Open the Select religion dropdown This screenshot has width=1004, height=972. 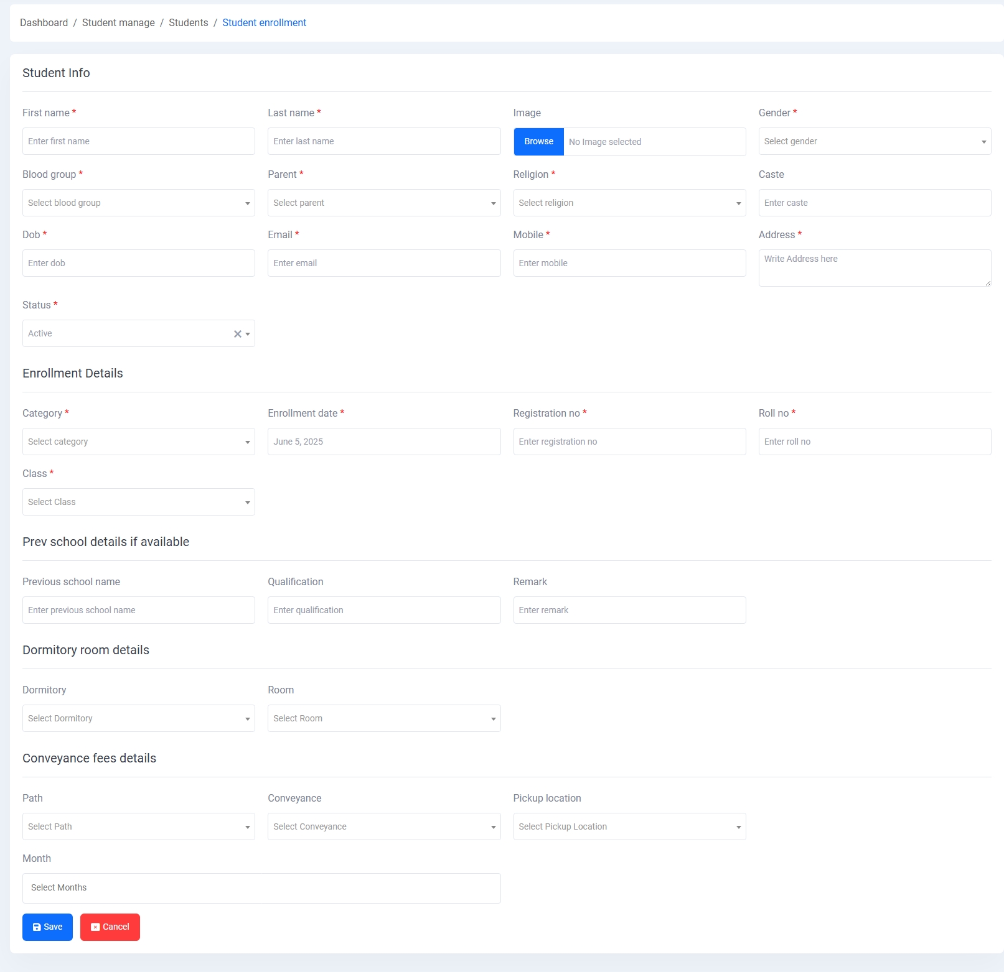[629, 203]
